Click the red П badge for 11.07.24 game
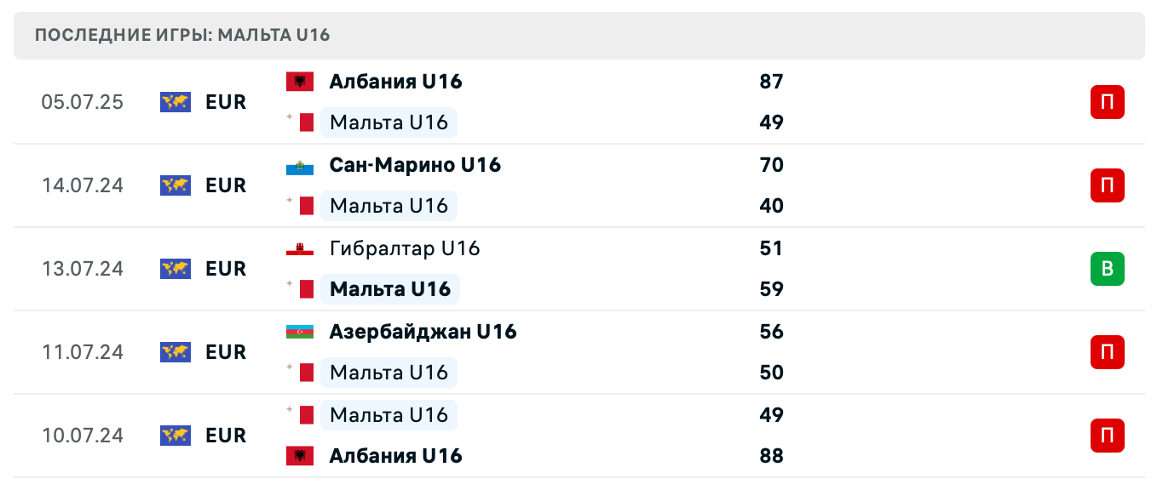 (x=1107, y=352)
